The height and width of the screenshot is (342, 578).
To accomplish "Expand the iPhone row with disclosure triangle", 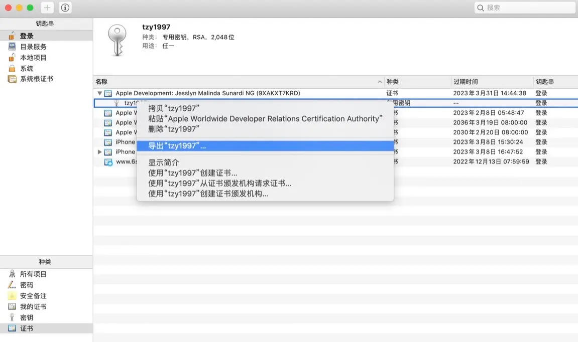I will pyautogui.click(x=99, y=151).
